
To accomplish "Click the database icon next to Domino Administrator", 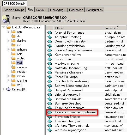I will 50,41.
